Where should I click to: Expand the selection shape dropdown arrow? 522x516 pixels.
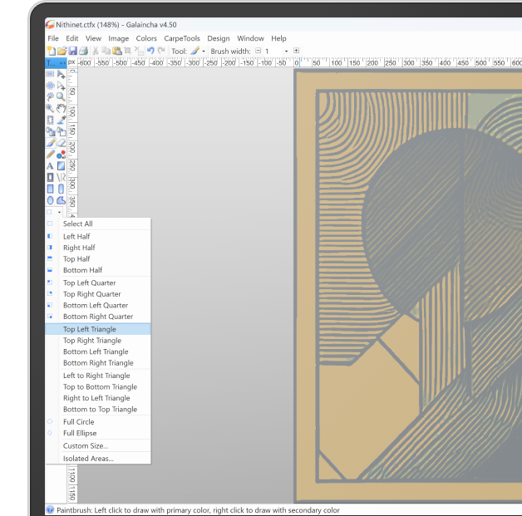[60, 212]
